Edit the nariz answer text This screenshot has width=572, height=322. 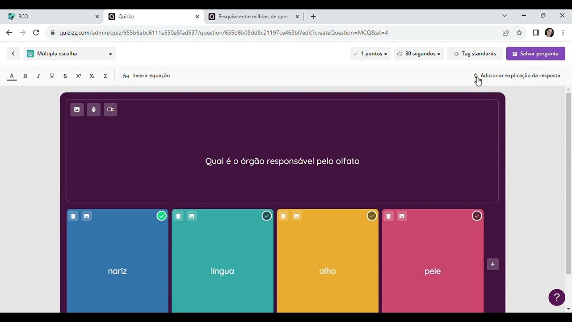pyautogui.click(x=118, y=271)
